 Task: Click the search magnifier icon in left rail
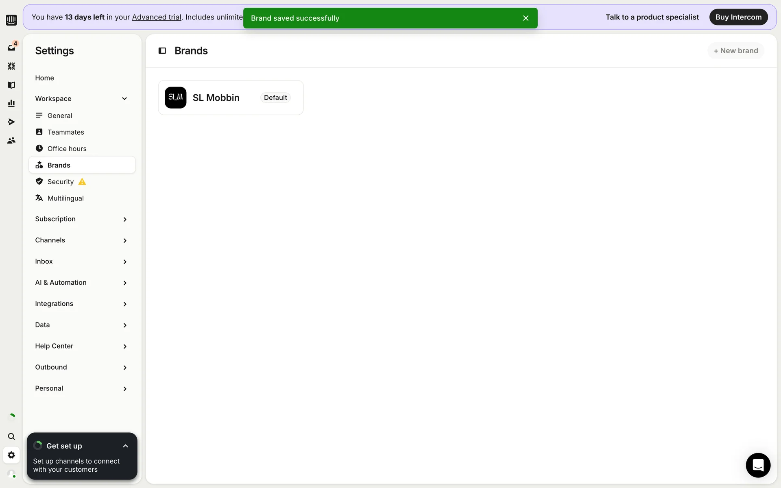pos(11,436)
